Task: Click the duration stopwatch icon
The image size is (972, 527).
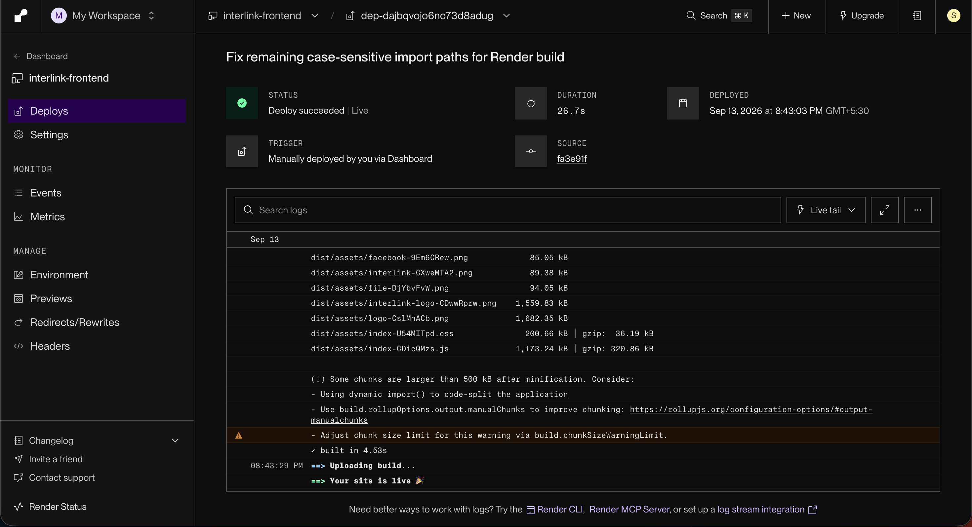Action: [531, 103]
